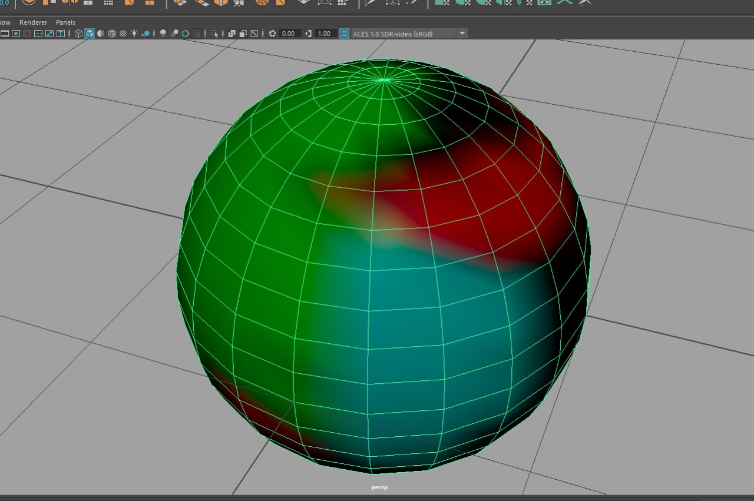Image resolution: width=754 pixels, height=501 pixels.
Task: Toggle Depth of Field icon
Action: [197, 34]
